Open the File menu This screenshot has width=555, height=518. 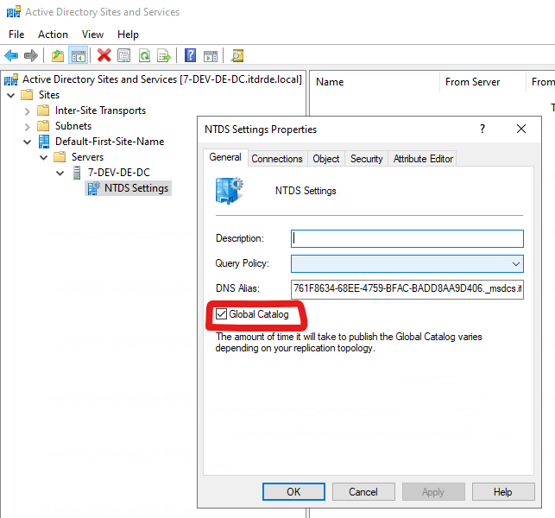coord(16,35)
